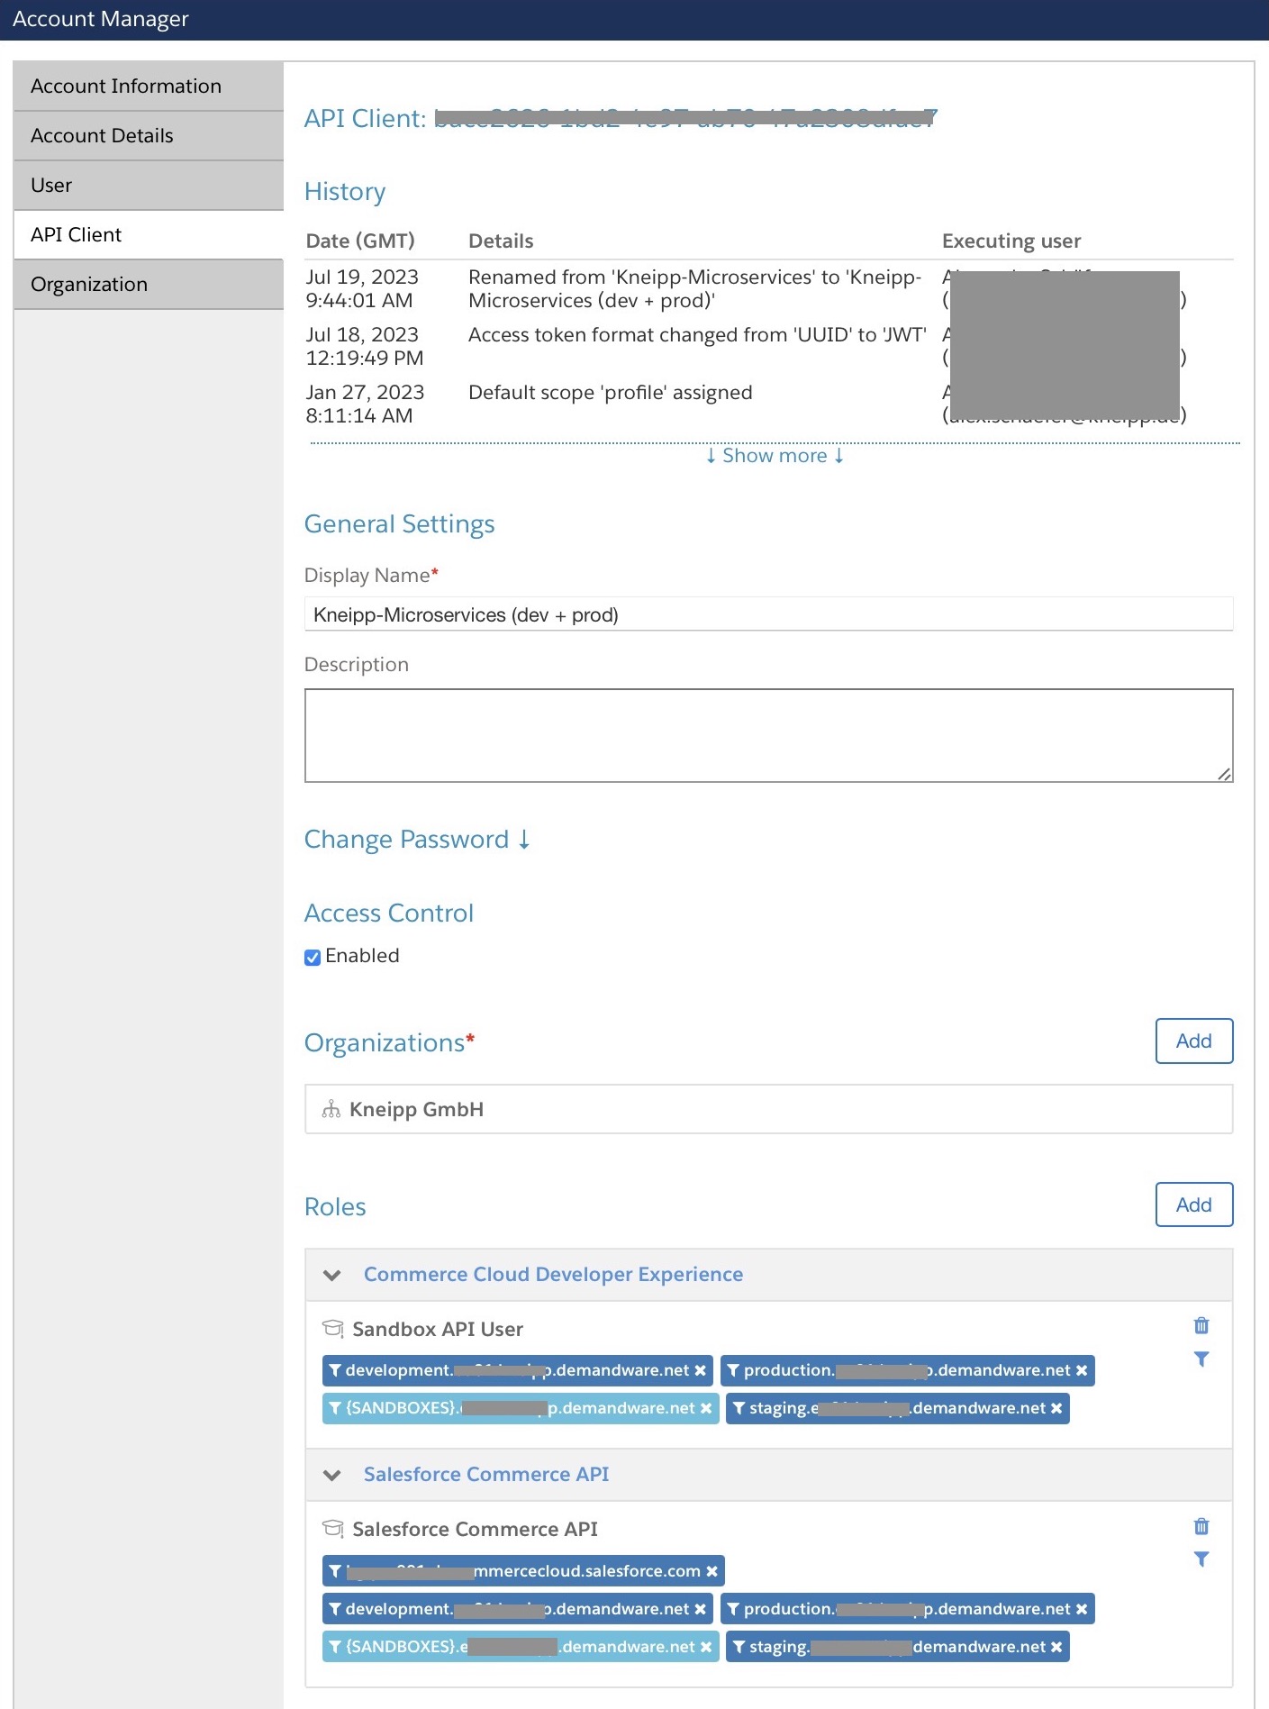Select the API Client tab
1269x1709 pixels.
149,235
